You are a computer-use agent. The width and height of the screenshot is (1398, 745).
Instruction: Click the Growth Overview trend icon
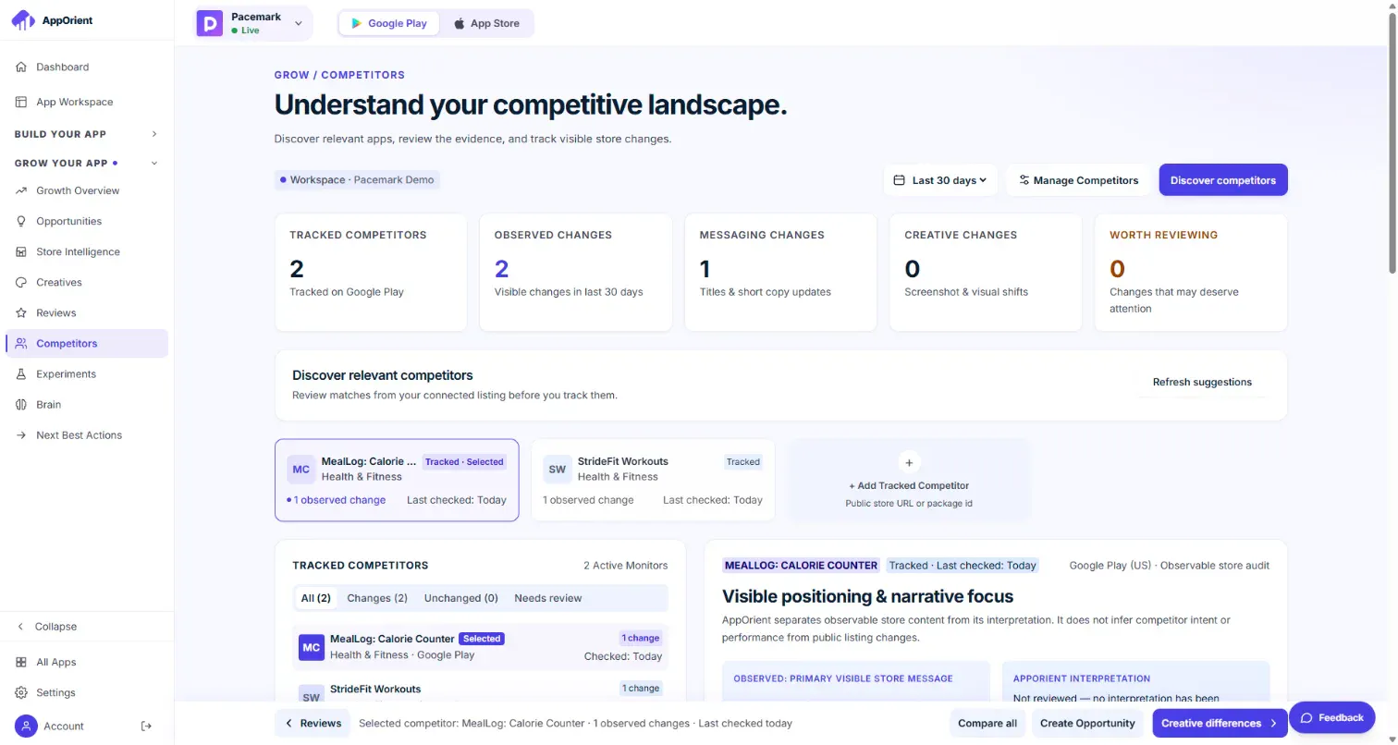[x=21, y=190]
